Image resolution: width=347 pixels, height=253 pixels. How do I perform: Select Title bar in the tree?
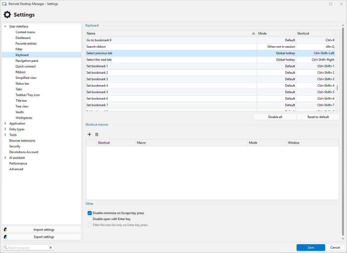click(21, 101)
